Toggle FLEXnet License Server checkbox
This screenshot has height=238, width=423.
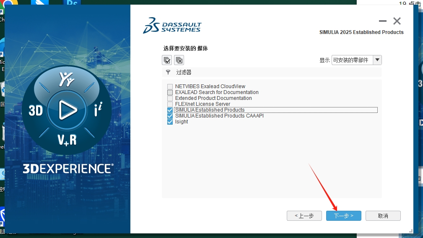point(170,104)
